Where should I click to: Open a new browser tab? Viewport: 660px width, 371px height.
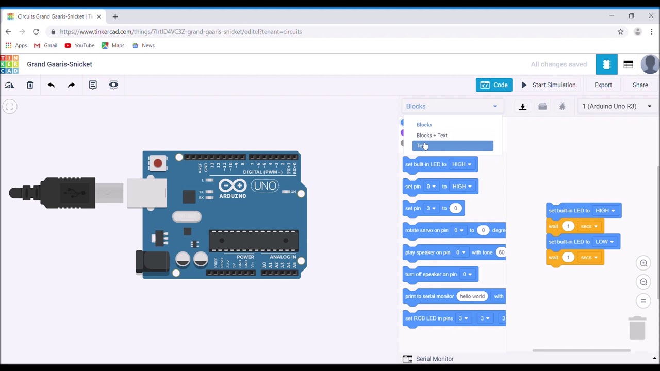pyautogui.click(x=115, y=16)
